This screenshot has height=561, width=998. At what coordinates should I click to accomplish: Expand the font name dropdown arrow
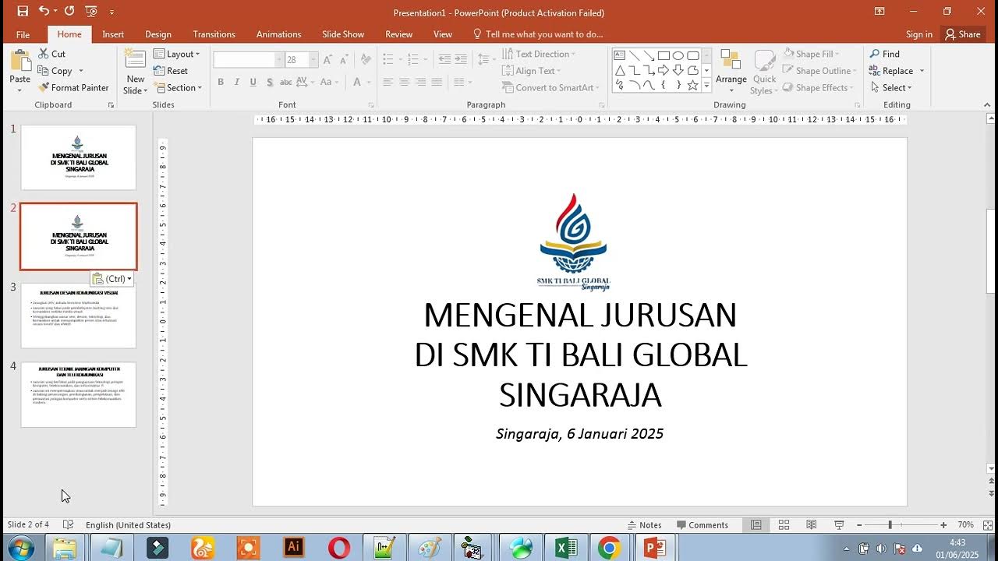pyautogui.click(x=279, y=60)
